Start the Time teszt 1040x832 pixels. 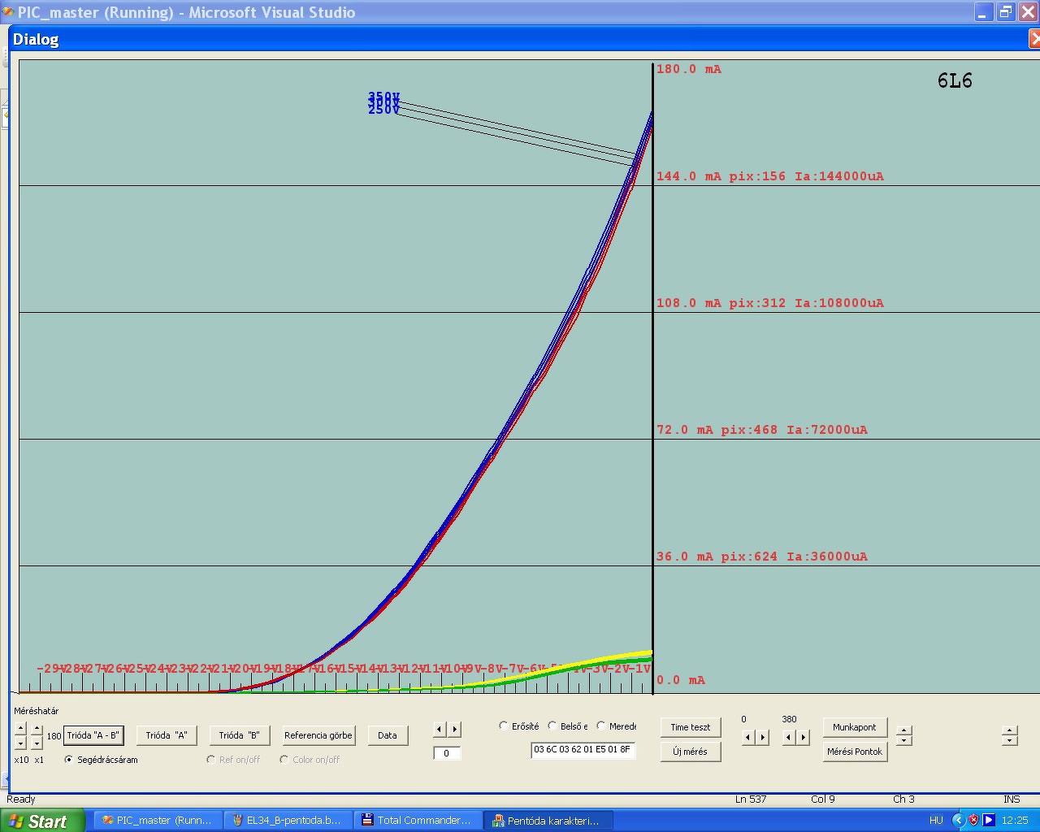point(691,727)
